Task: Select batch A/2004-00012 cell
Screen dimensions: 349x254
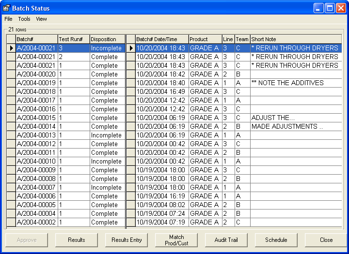Action: point(37,144)
